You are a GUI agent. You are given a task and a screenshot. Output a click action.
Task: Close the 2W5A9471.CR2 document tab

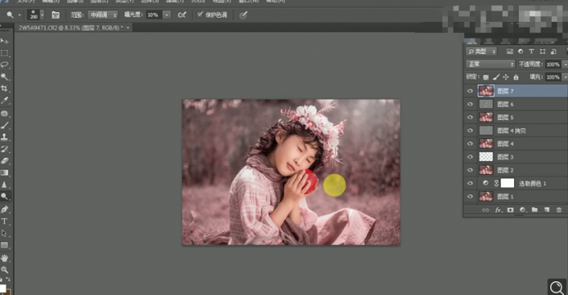click(x=128, y=27)
